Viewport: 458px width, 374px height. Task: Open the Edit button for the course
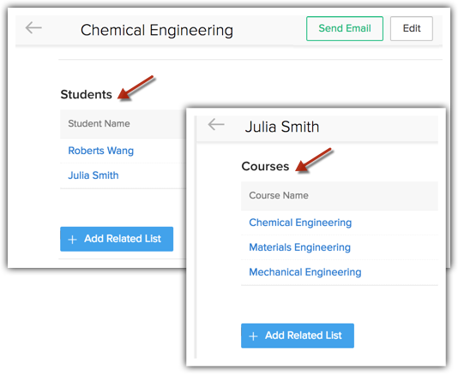[412, 28]
